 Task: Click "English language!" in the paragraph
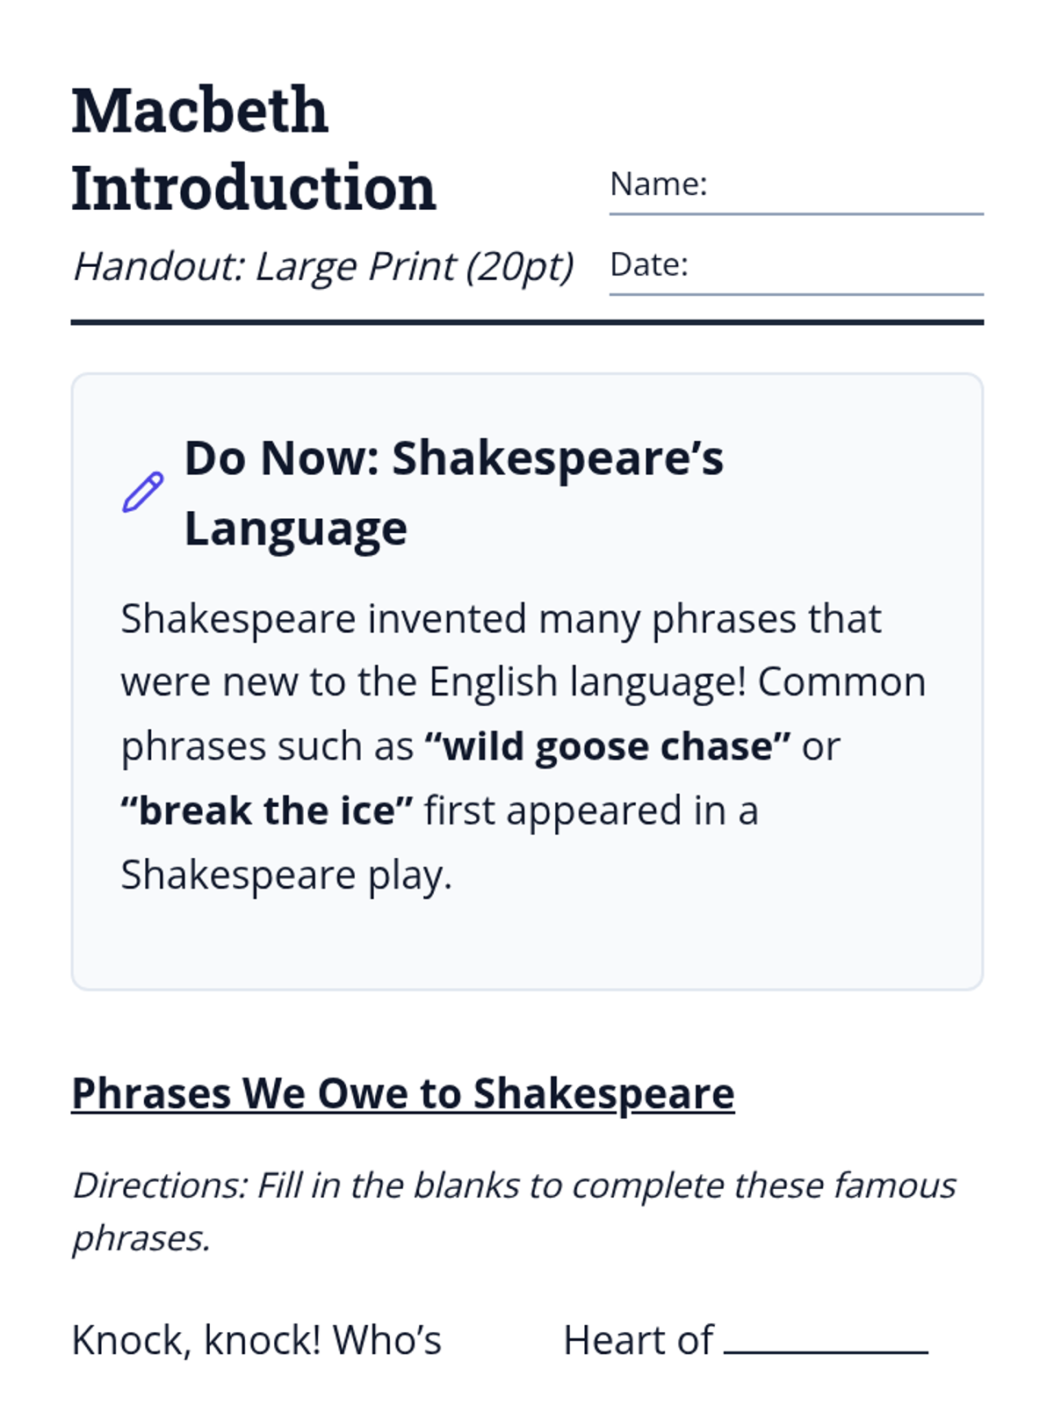(587, 682)
